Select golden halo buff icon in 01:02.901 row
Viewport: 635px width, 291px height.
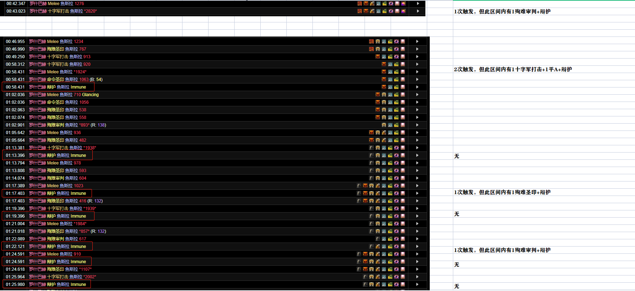tap(384, 125)
